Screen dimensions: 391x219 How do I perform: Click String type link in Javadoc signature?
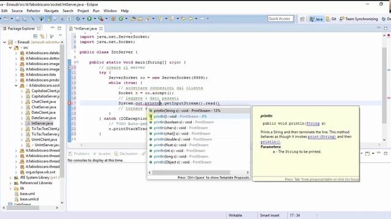coord(313,123)
